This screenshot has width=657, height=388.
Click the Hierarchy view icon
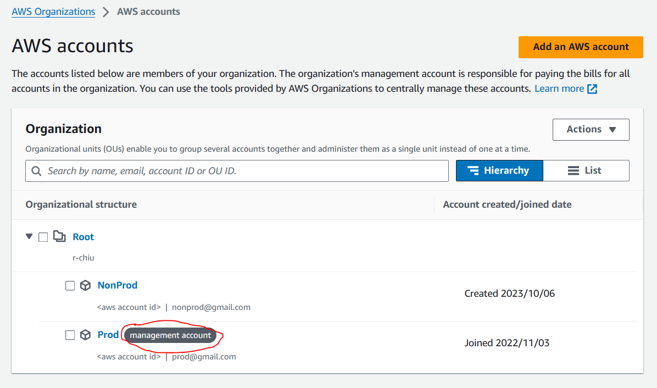(472, 171)
